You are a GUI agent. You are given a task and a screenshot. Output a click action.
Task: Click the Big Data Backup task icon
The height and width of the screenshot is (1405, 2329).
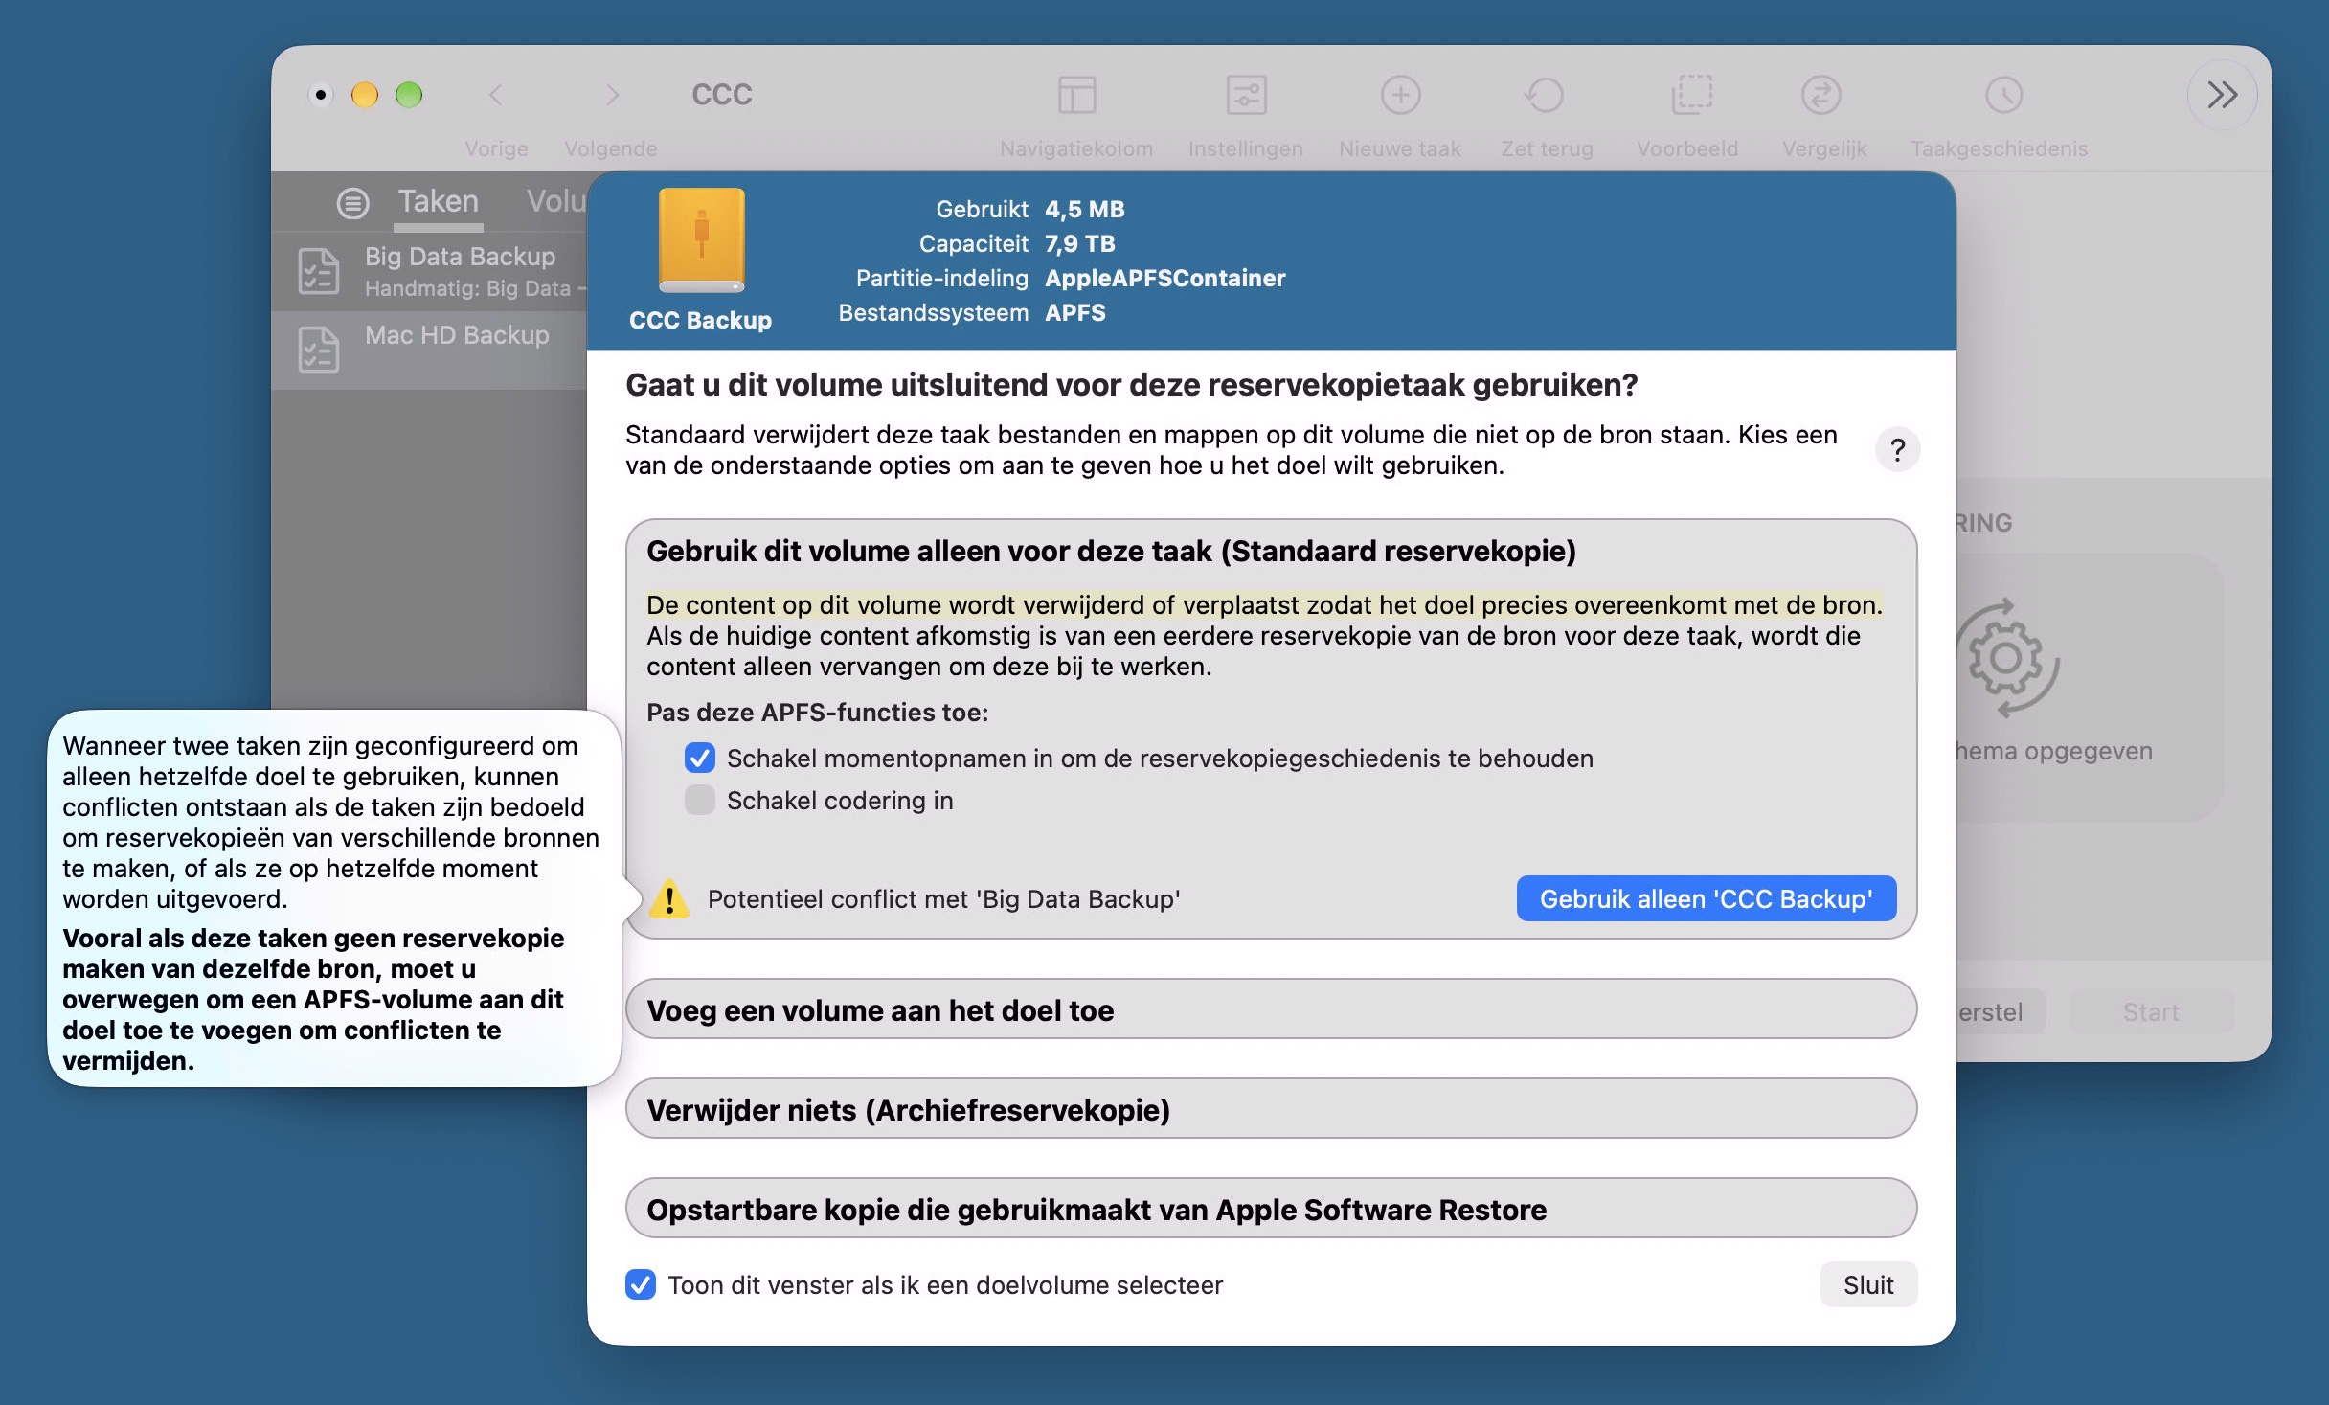click(x=318, y=271)
